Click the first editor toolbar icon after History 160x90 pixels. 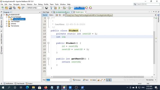[57, 15]
